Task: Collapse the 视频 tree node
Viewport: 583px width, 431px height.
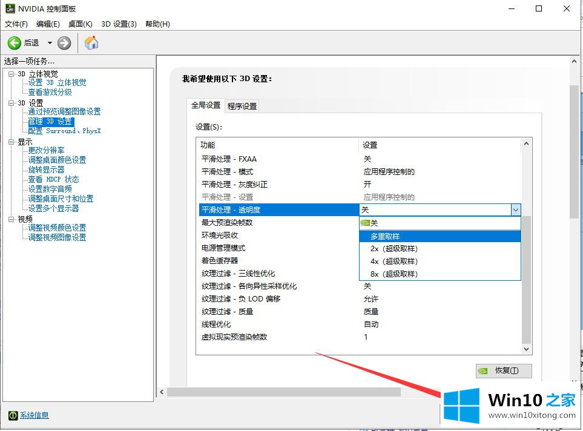Action: [x=12, y=219]
